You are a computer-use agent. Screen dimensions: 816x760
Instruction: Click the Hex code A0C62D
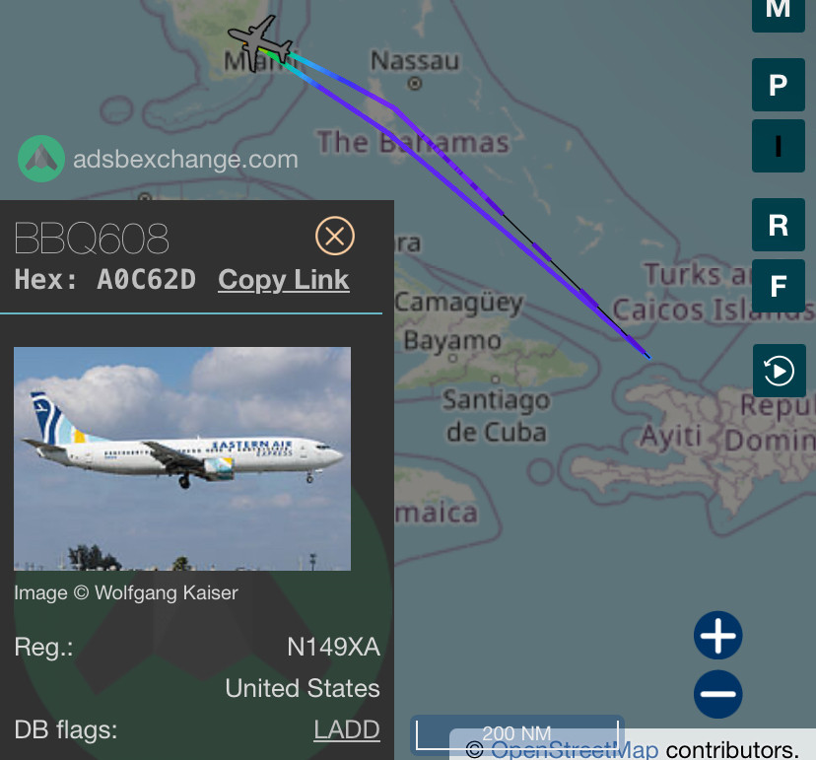point(146,280)
